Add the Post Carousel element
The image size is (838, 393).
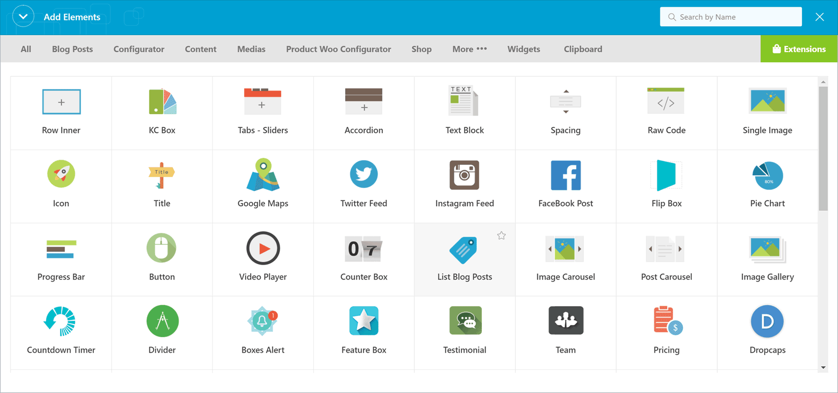coord(667,260)
